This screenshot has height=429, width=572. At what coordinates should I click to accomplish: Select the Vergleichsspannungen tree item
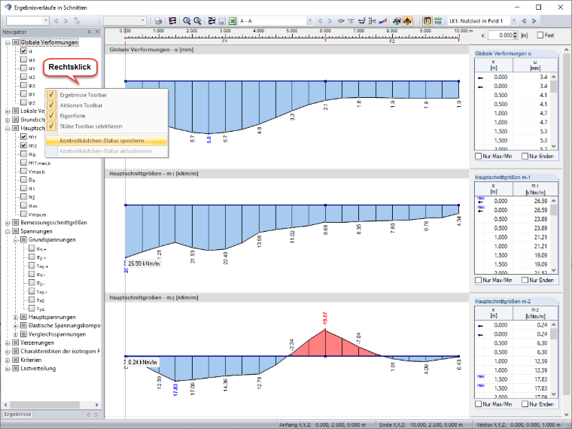click(57, 334)
